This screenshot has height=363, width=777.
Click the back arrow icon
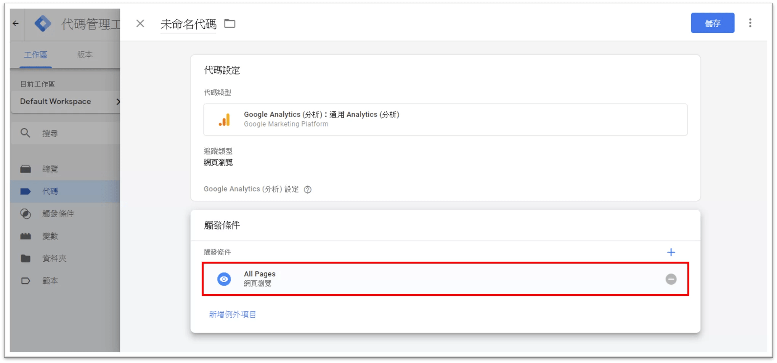[x=16, y=24]
